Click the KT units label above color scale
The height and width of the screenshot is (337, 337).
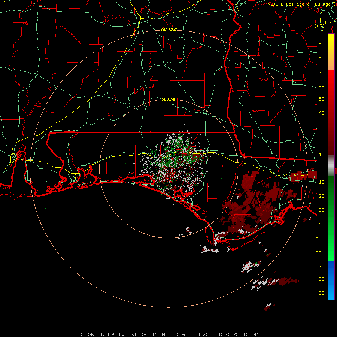tap(320, 26)
